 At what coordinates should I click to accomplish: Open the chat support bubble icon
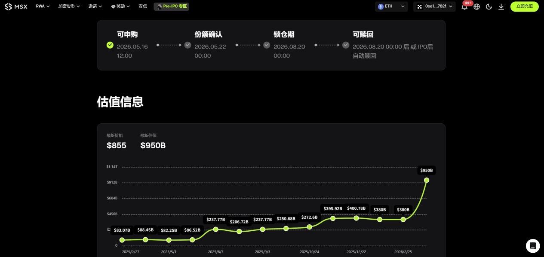[x=532, y=246]
